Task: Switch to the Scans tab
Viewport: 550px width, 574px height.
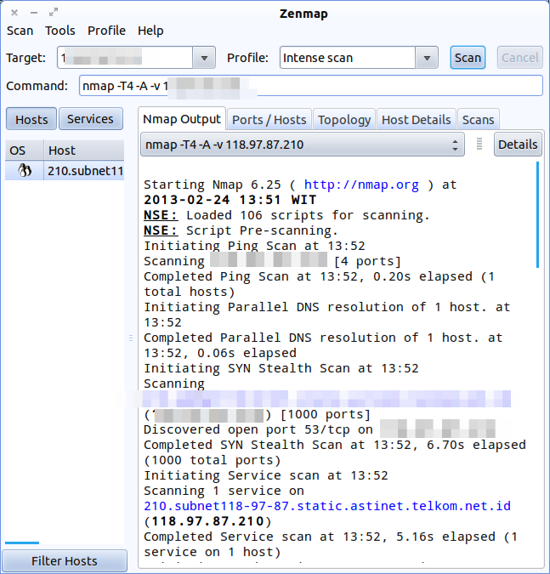Action: tap(479, 120)
